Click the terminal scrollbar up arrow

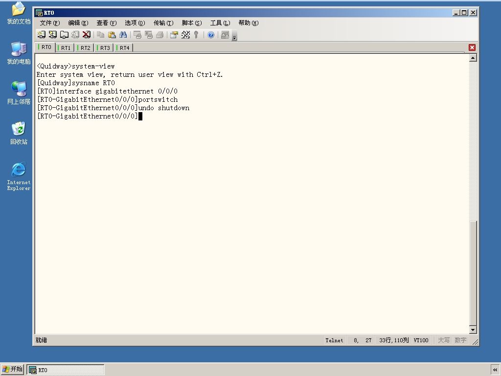(473, 58)
